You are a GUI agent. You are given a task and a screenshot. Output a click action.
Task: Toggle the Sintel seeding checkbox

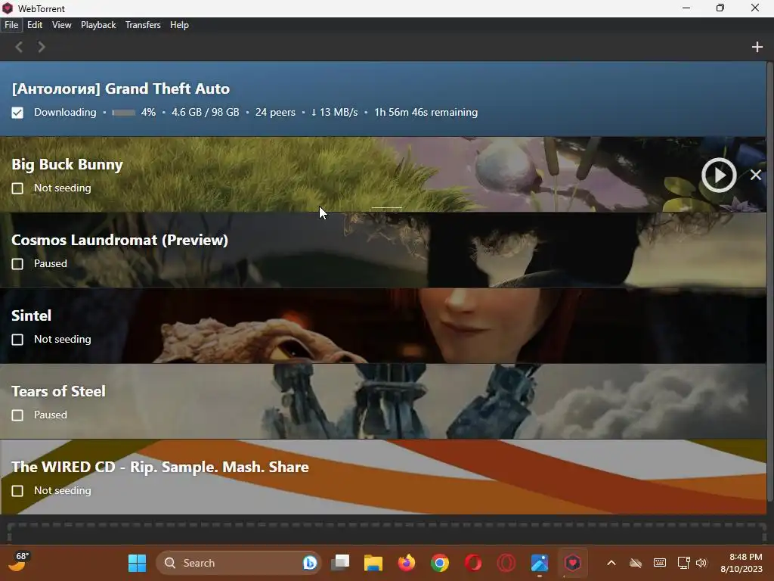click(x=17, y=340)
